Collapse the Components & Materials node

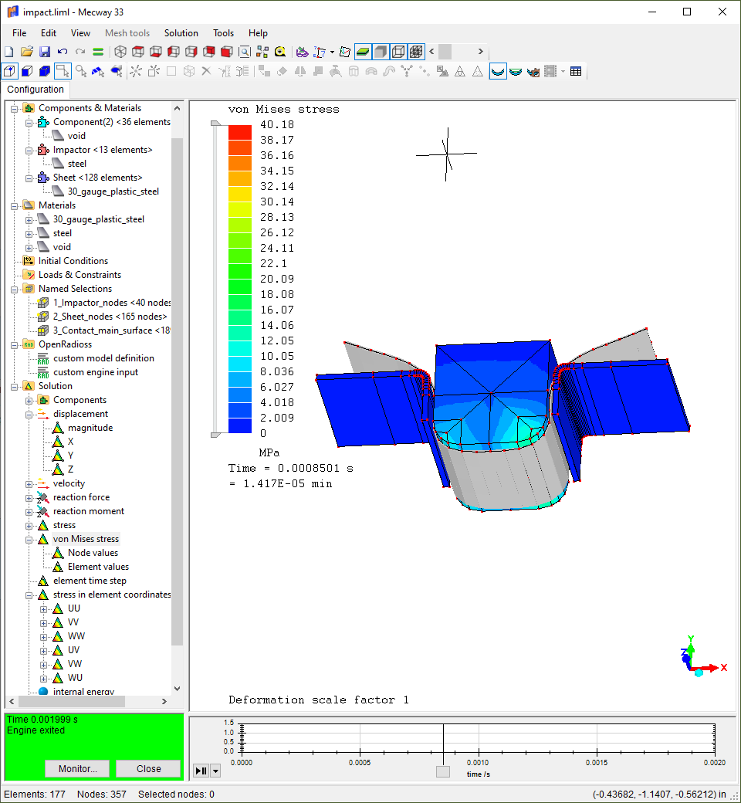point(15,109)
